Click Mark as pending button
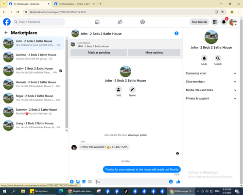This screenshot has width=243, height=195. (99, 53)
